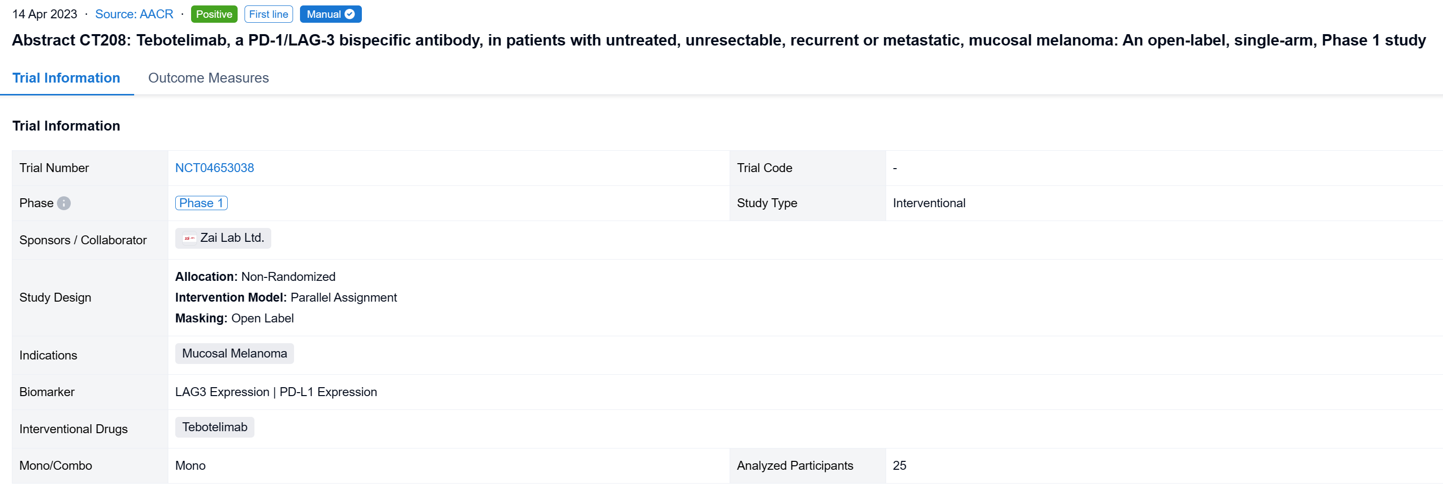Click the Interventional study type value

pyautogui.click(x=929, y=203)
